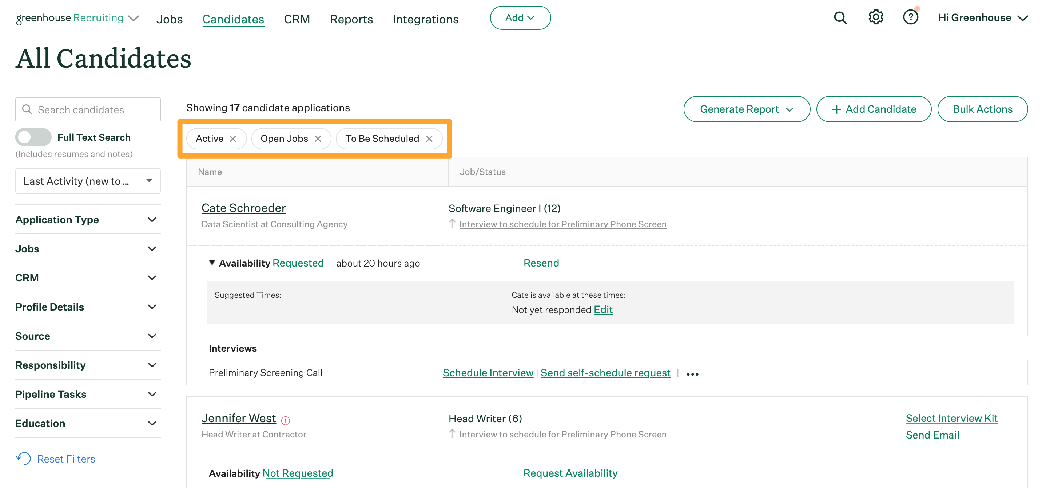This screenshot has width=1042, height=488.
Task: Click the settings gear icon
Action: point(876,18)
